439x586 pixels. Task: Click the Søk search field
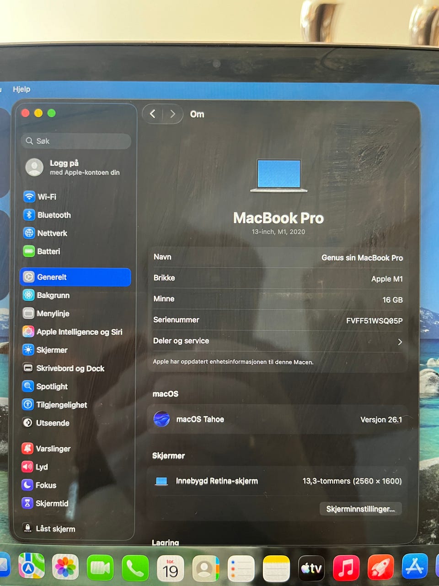[76, 141]
